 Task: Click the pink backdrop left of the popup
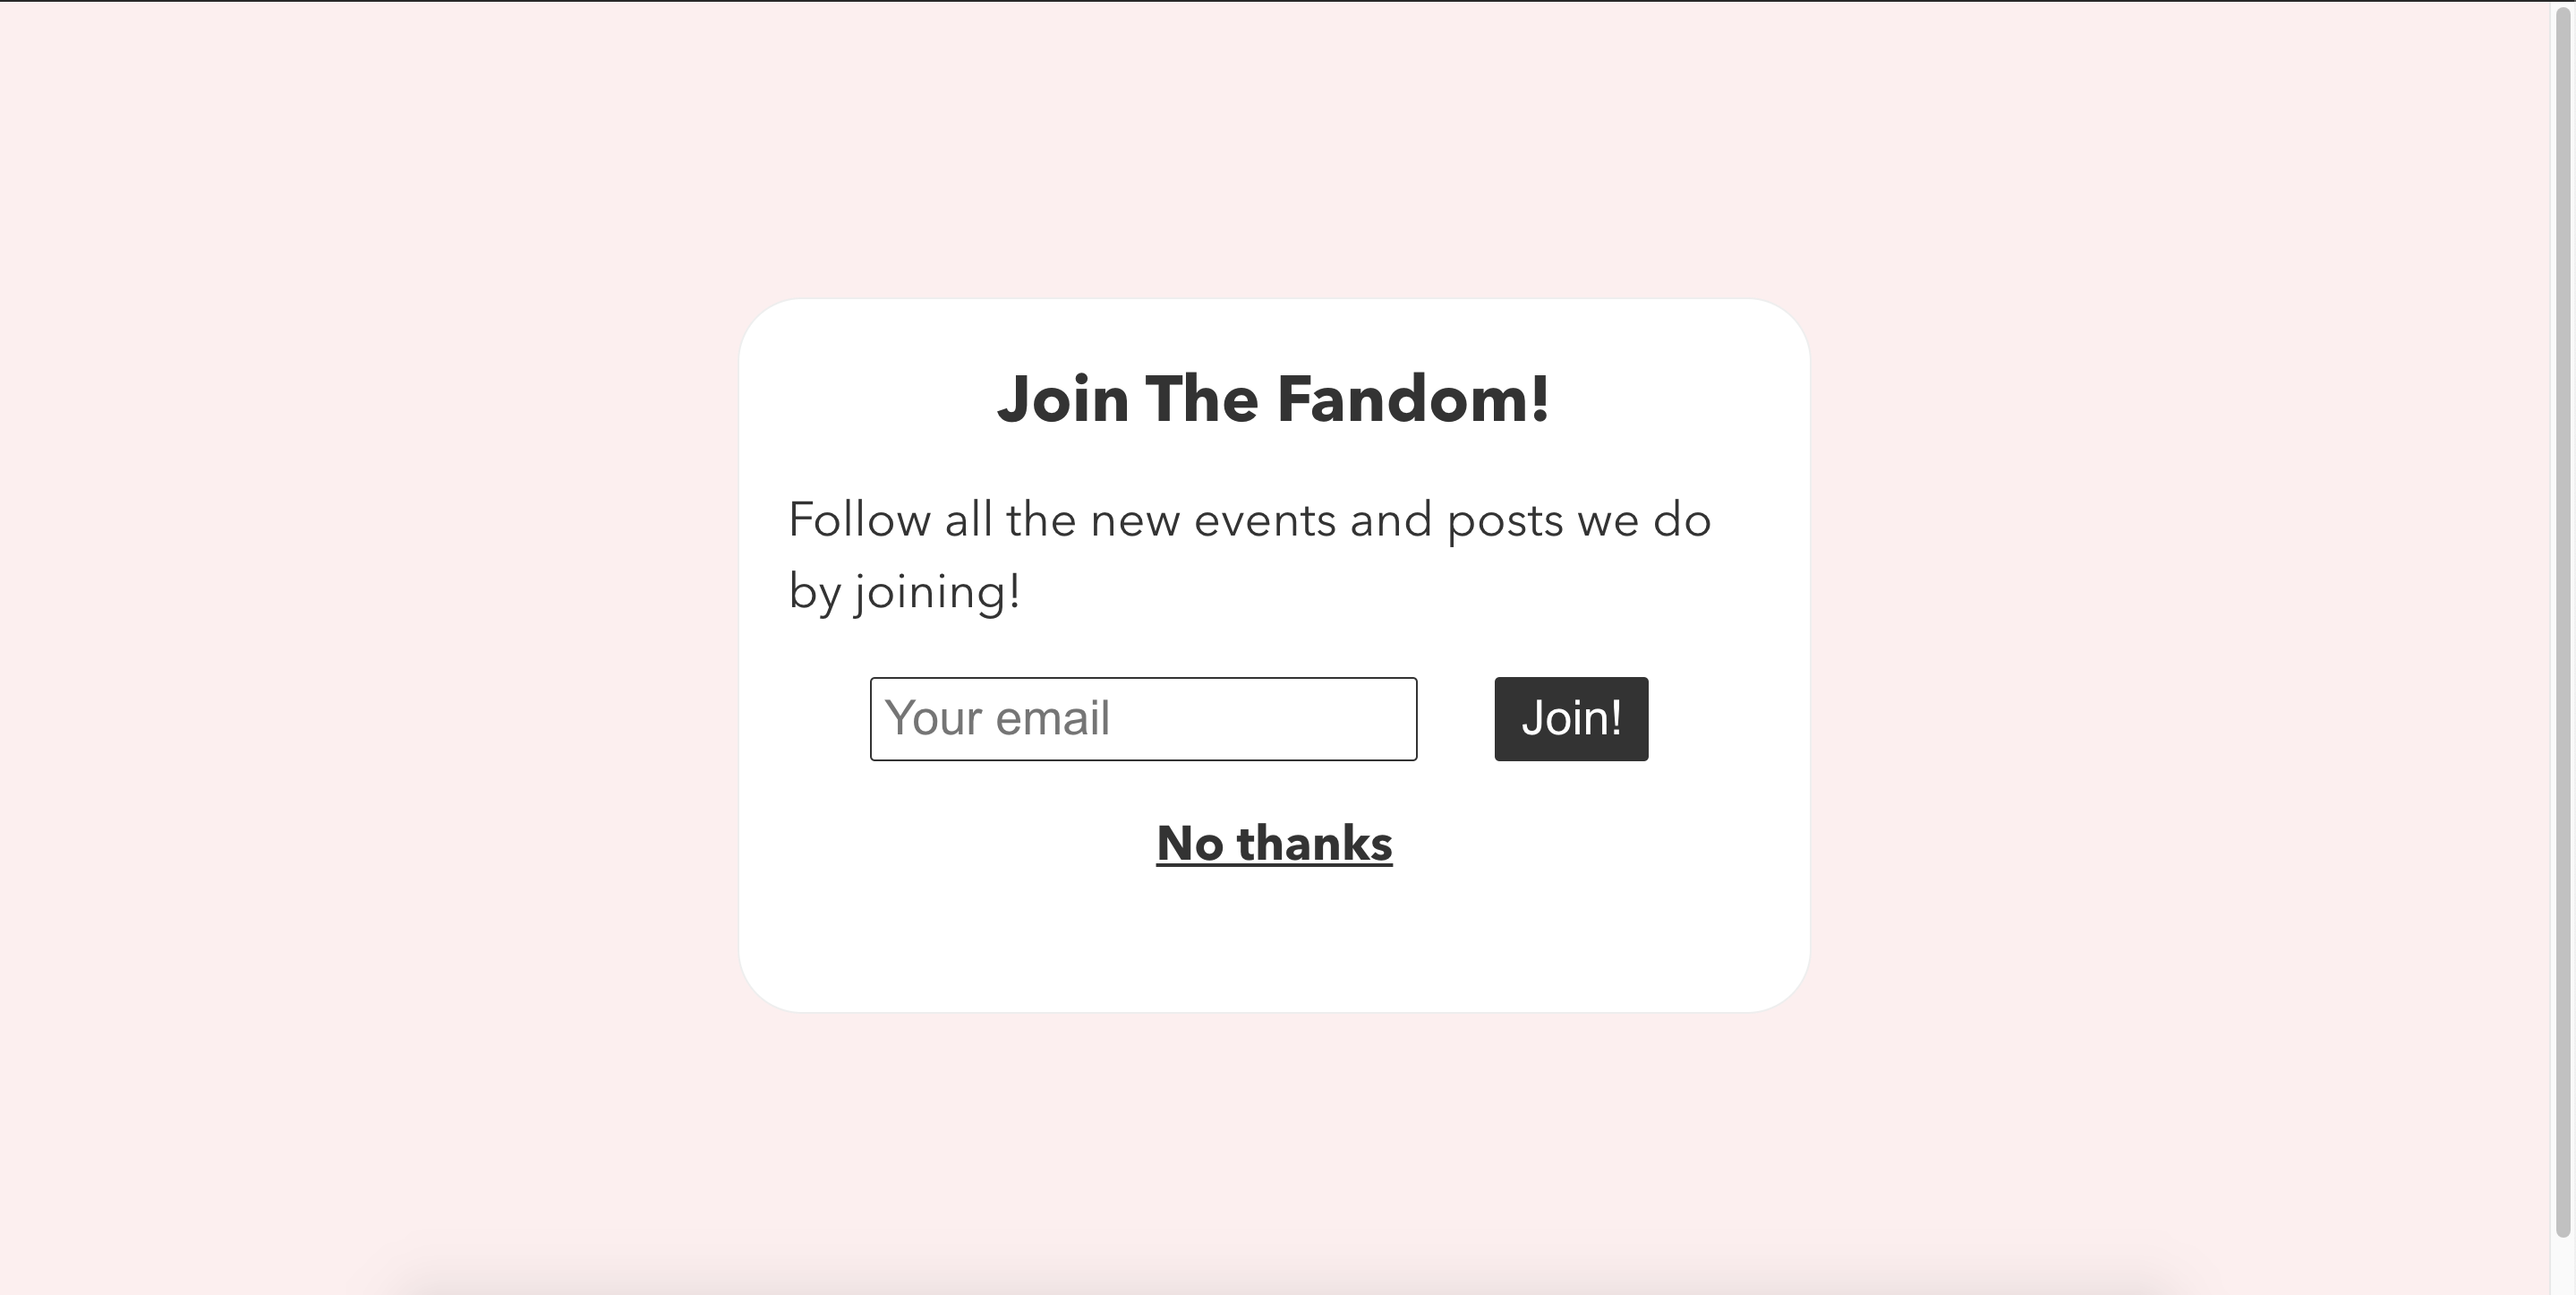[x=370, y=650]
